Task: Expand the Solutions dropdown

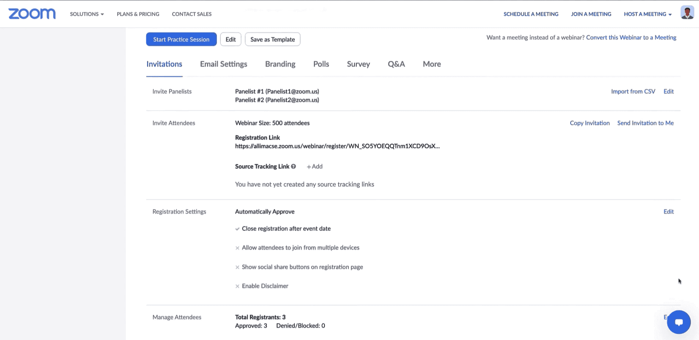Action: click(x=87, y=14)
